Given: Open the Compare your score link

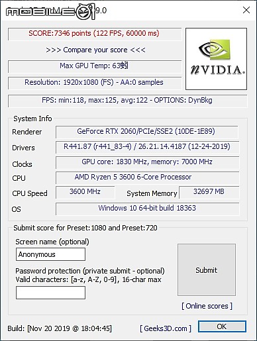Looking at the screenshot, I should [95, 50].
